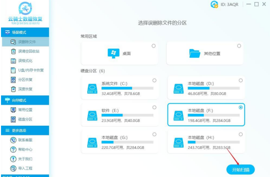Select radio button for 本地磁盘 (H:)
This screenshot has height=177, width=270.
(241, 134)
